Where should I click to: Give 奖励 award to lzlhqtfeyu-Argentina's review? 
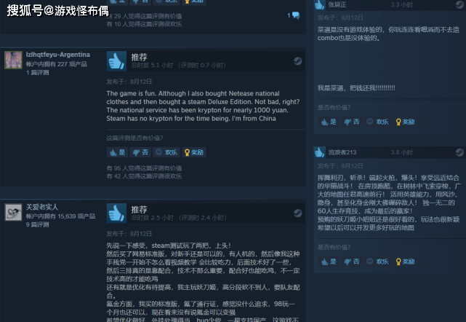click(x=194, y=152)
